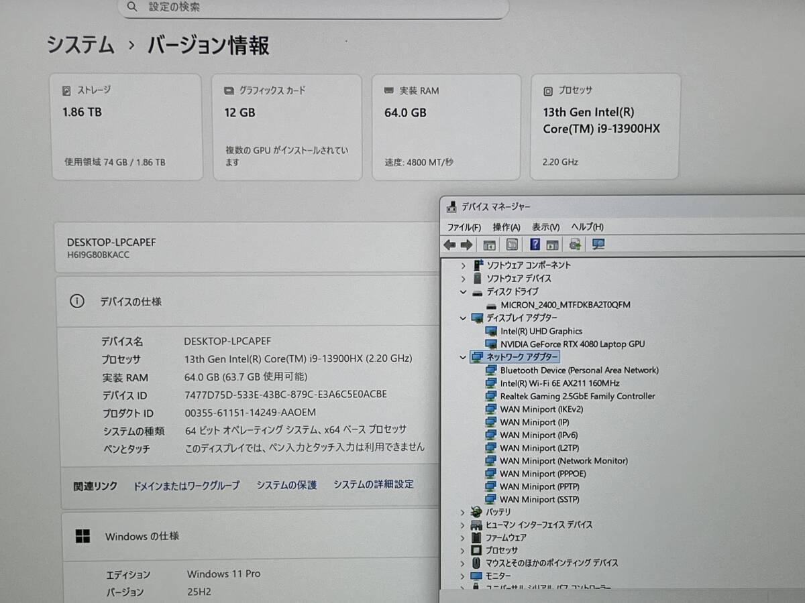Click the icon beside NVIDIA GeForce RTX 4080 Laptop GPU
The height and width of the screenshot is (603, 805).
[492, 344]
